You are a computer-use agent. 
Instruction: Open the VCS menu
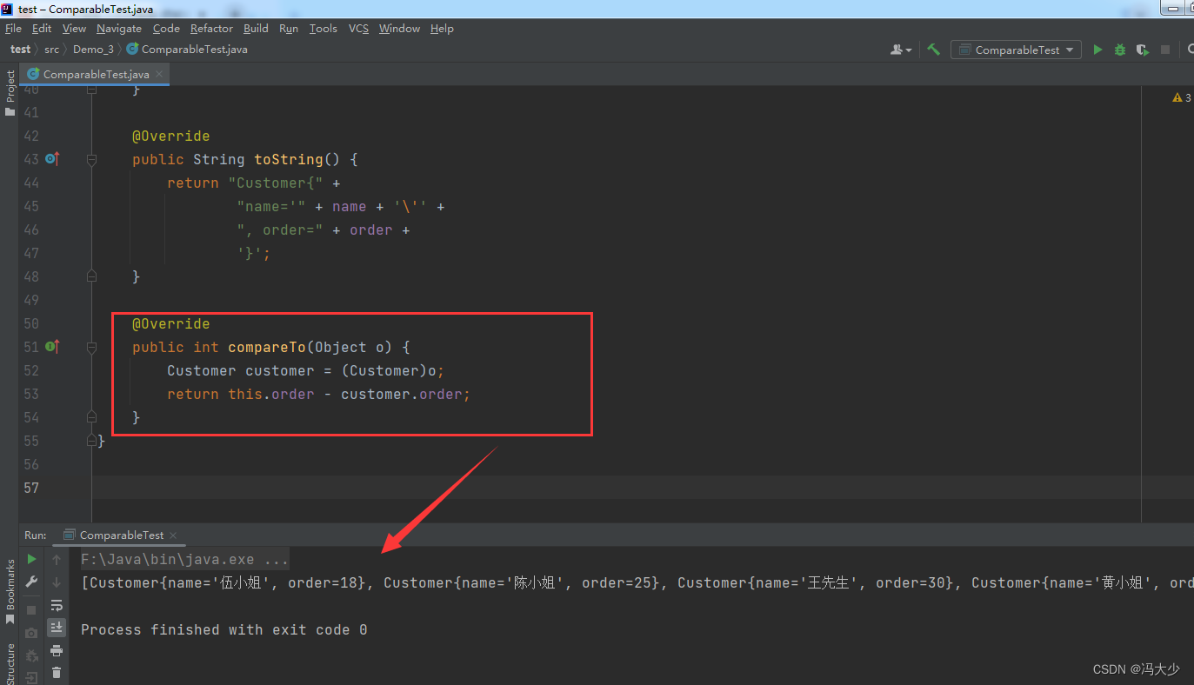click(358, 28)
